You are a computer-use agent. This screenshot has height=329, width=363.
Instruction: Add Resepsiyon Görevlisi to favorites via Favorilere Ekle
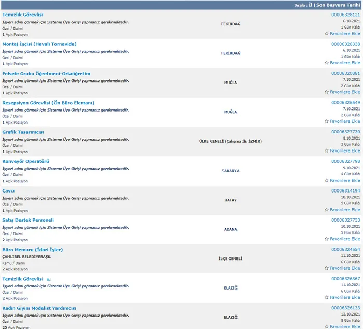pos(345,121)
